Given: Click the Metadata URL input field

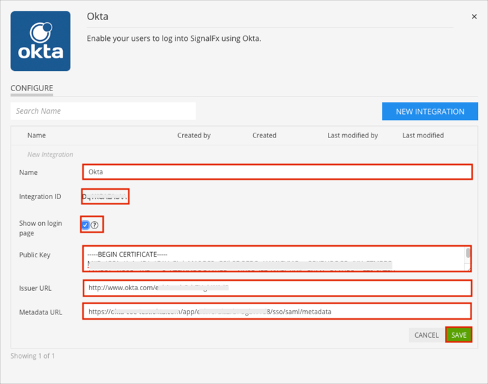Looking at the screenshot, I should (277, 312).
